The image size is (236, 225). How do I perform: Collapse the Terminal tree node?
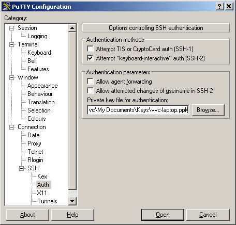pos(11,44)
